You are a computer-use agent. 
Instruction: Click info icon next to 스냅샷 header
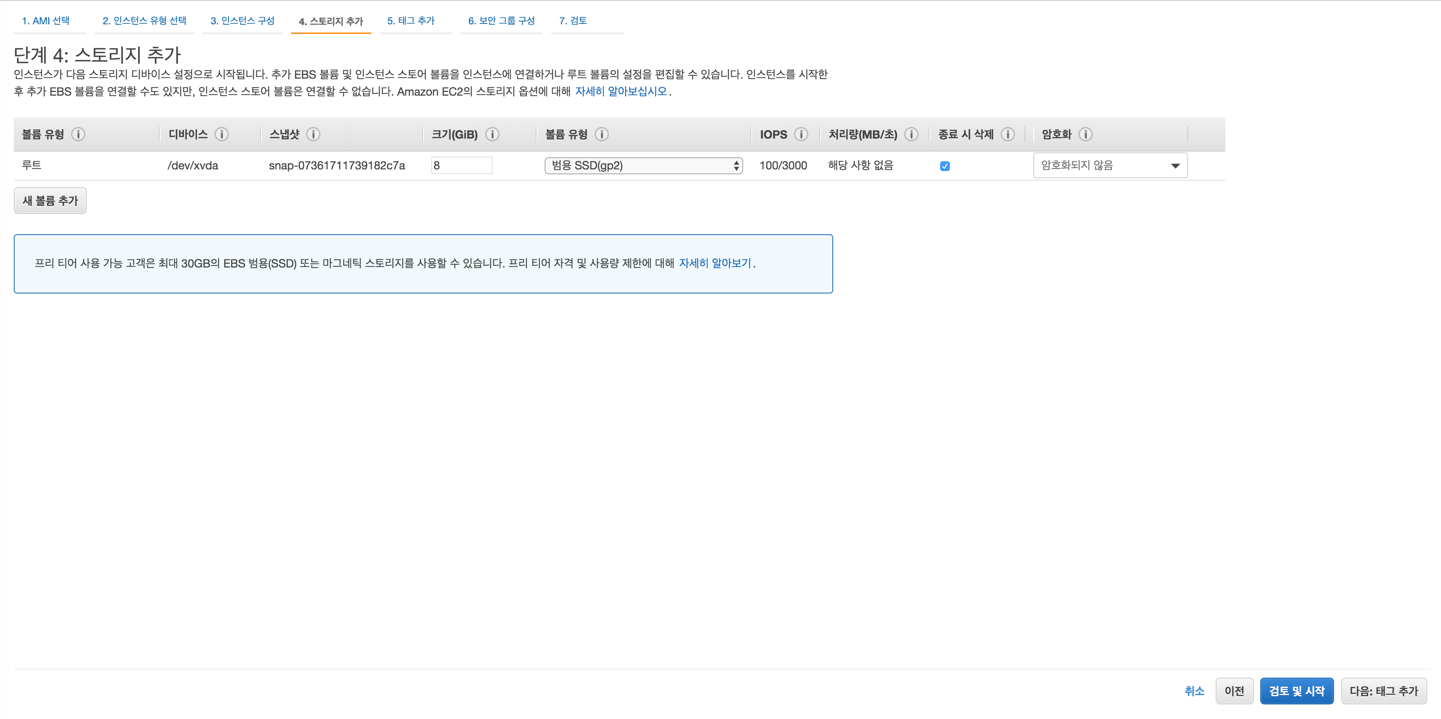(313, 134)
